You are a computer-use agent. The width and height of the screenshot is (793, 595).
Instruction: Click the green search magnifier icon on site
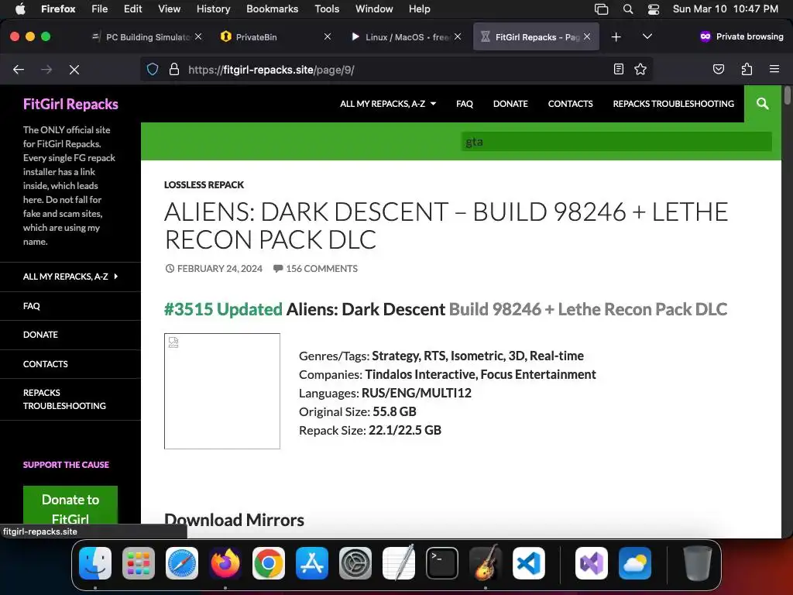[x=762, y=104]
